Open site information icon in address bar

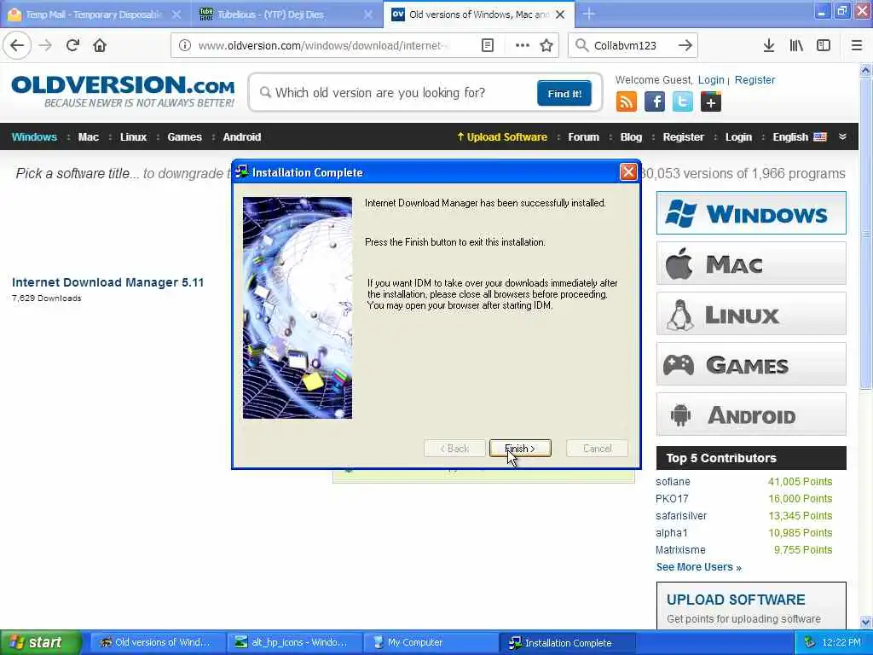click(x=184, y=45)
